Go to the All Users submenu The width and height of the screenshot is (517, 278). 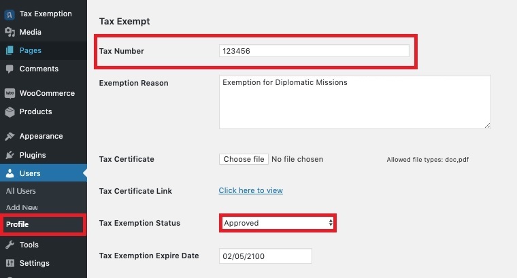[21, 191]
